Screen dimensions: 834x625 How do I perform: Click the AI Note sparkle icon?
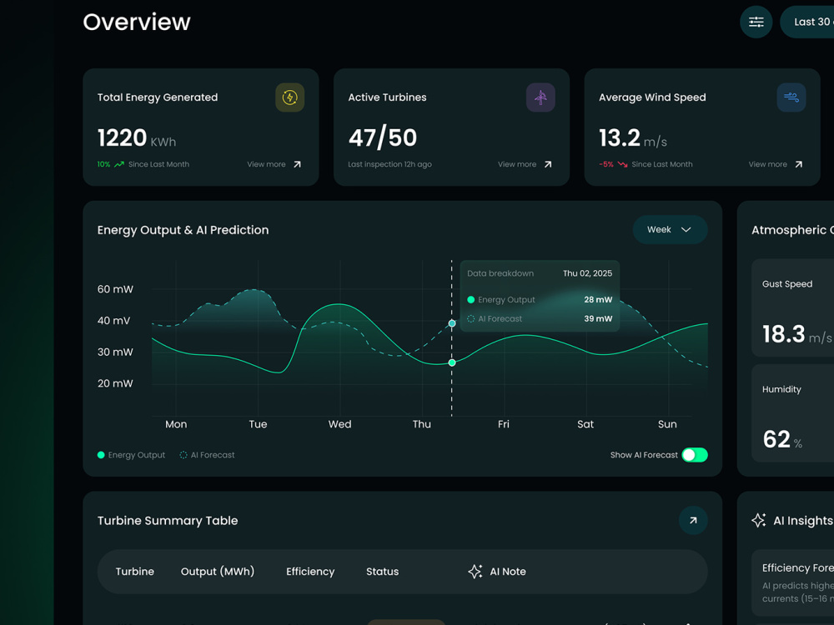(475, 572)
